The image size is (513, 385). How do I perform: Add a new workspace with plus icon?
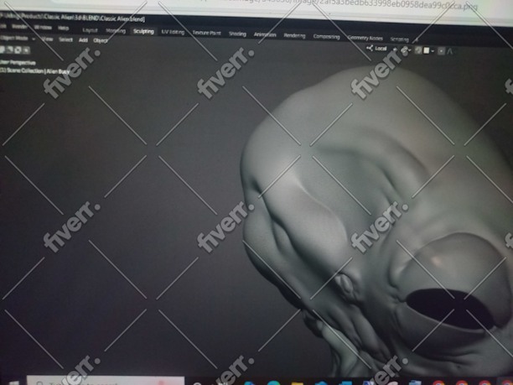coord(416,40)
